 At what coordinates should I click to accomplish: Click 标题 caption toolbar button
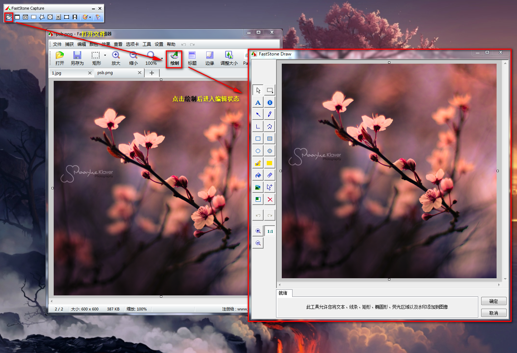[192, 58]
